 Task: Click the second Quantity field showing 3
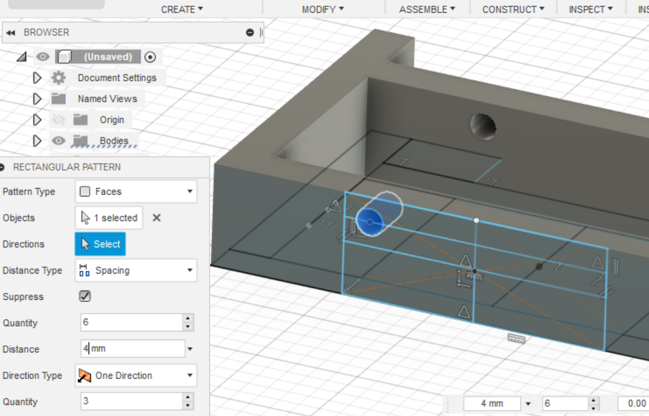tap(131, 401)
